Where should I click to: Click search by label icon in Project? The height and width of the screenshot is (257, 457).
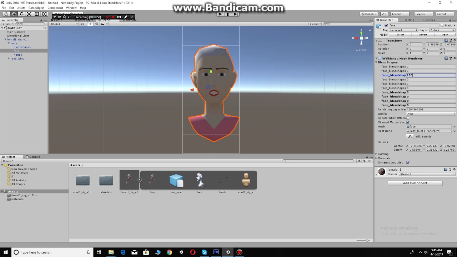364,161
